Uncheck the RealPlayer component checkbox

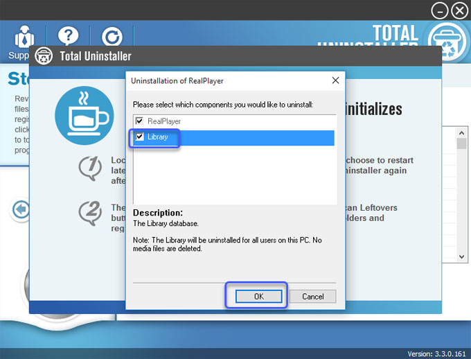click(x=139, y=121)
